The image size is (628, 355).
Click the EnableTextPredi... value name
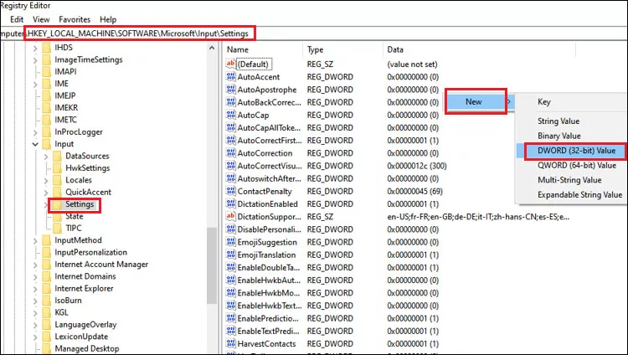268,332
